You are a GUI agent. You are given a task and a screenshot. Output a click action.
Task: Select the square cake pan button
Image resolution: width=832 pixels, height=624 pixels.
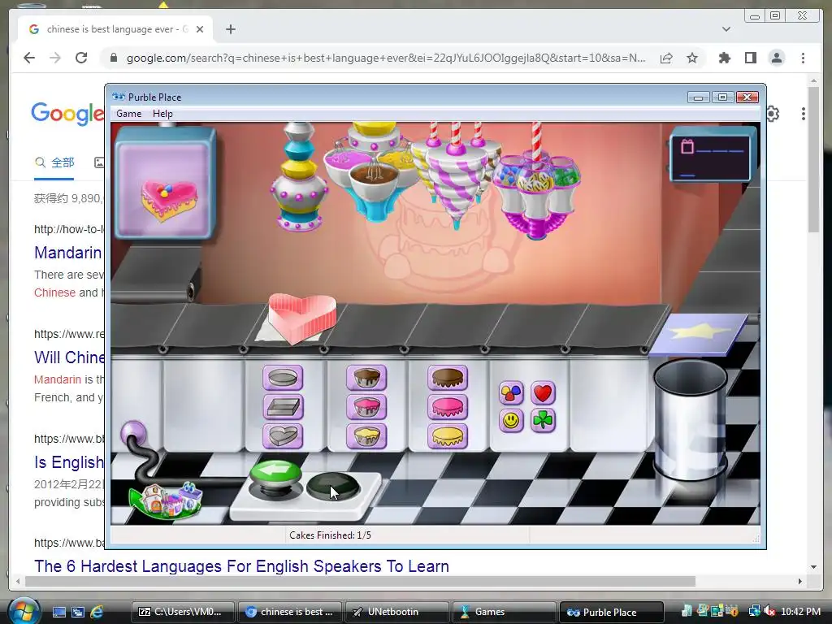click(283, 407)
